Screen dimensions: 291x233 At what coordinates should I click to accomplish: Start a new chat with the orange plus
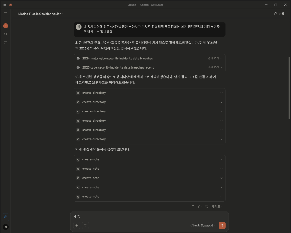6,26
